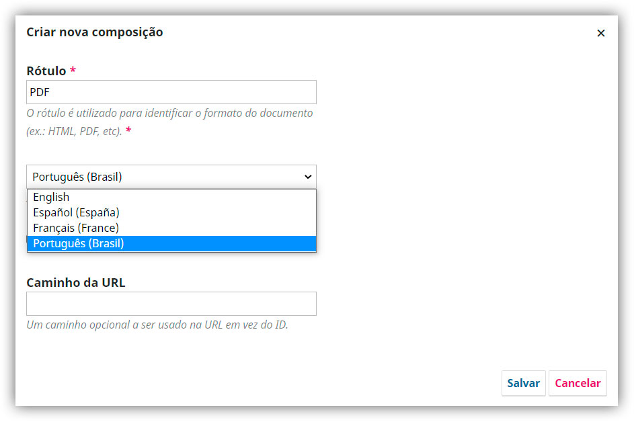634x422 pixels.
Task: Click empty space in Rótulo input box
Action: (182, 92)
